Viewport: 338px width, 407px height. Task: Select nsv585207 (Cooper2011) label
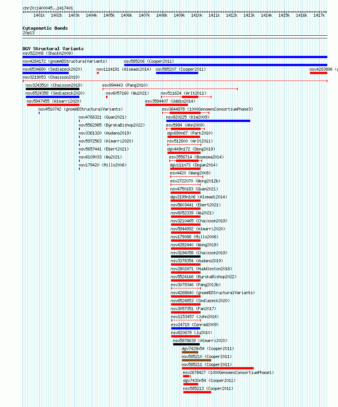click(180, 69)
